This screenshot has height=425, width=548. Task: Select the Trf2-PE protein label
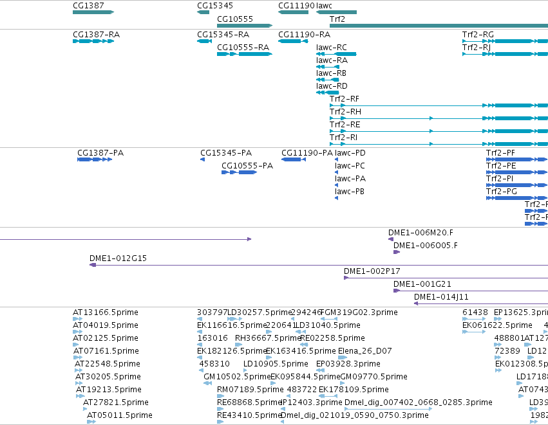click(501, 166)
